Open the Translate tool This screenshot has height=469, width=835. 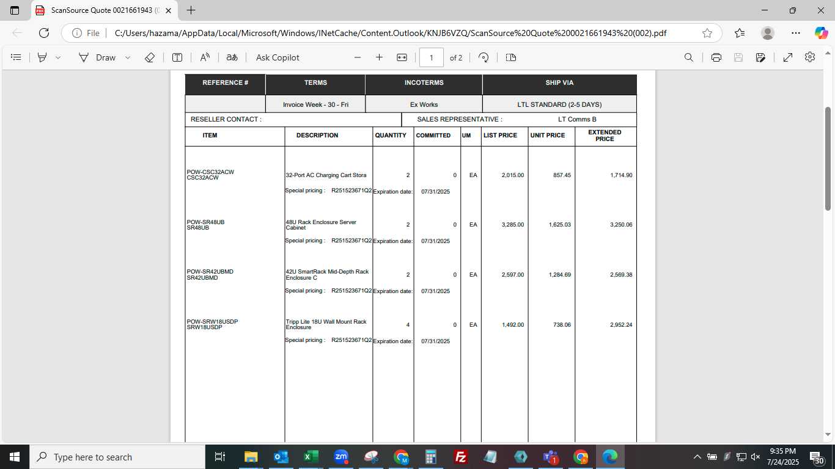pos(232,57)
